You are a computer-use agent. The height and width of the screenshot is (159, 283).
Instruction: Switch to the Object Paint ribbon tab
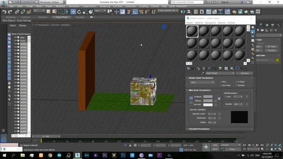click(x=61, y=17)
